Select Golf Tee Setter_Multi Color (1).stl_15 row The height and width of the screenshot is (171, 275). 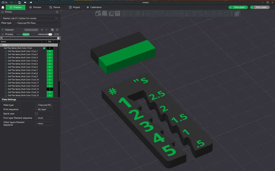pos(24,95)
